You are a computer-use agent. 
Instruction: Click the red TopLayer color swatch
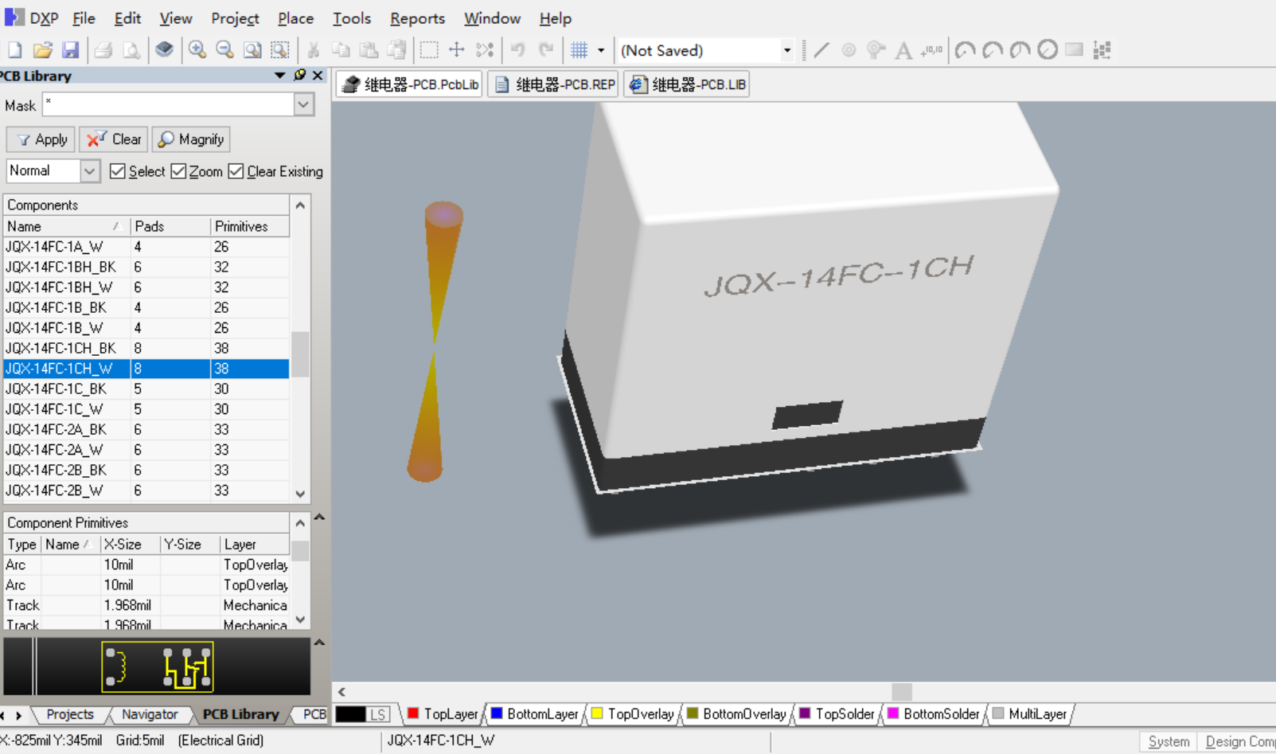(413, 713)
